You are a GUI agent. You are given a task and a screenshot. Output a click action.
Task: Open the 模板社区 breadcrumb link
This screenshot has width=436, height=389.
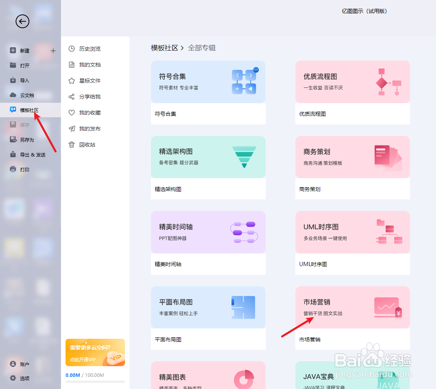[165, 48]
